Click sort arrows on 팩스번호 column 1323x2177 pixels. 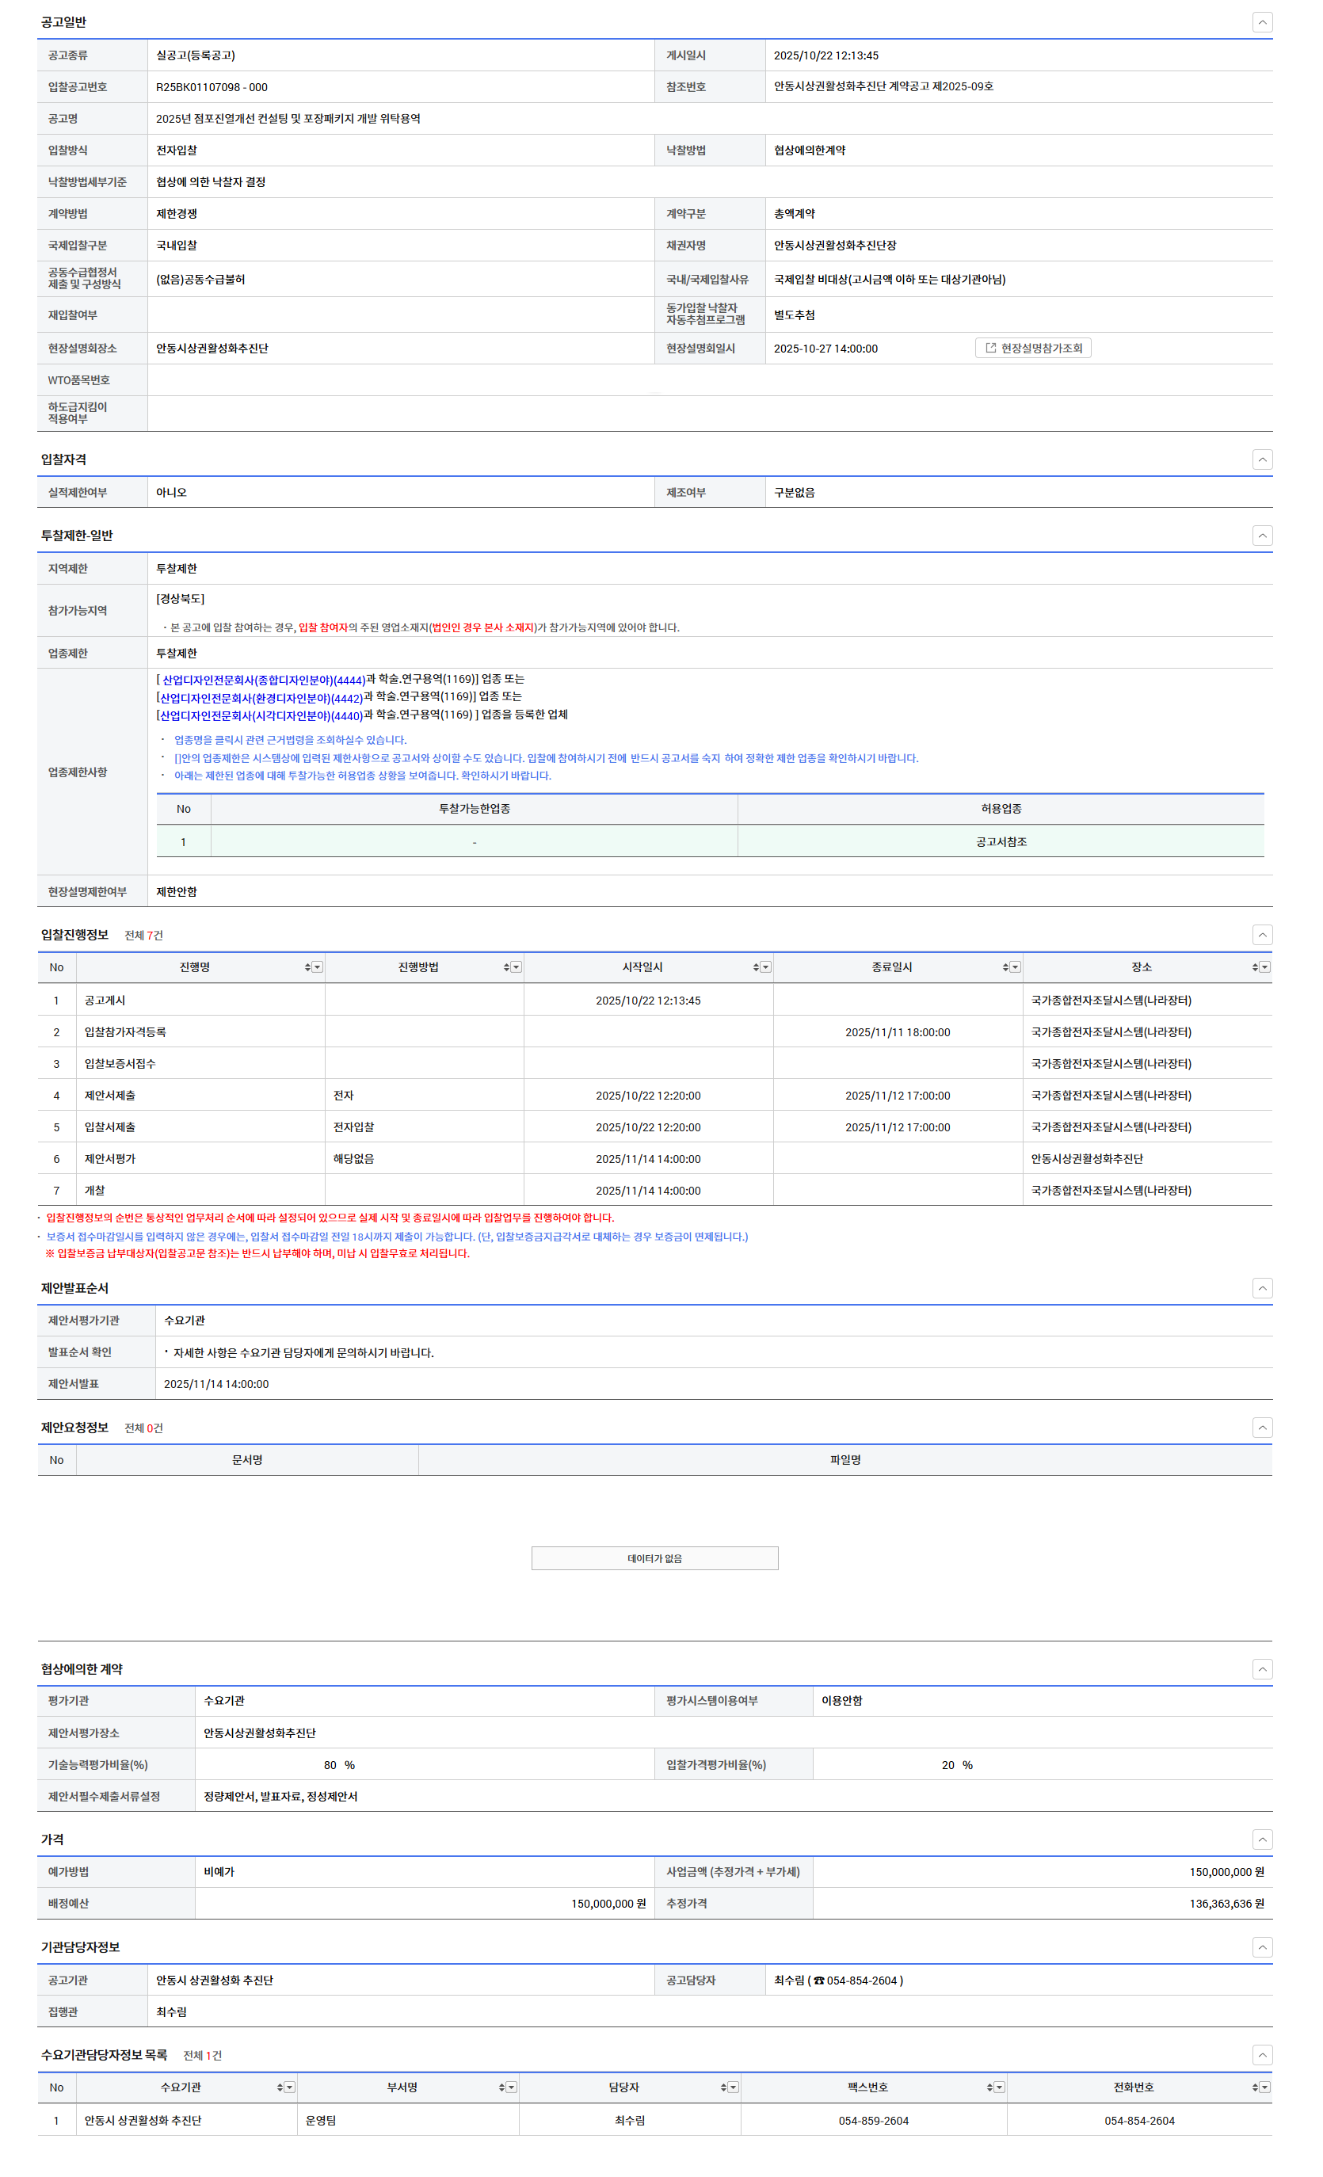click(989, 2087)
